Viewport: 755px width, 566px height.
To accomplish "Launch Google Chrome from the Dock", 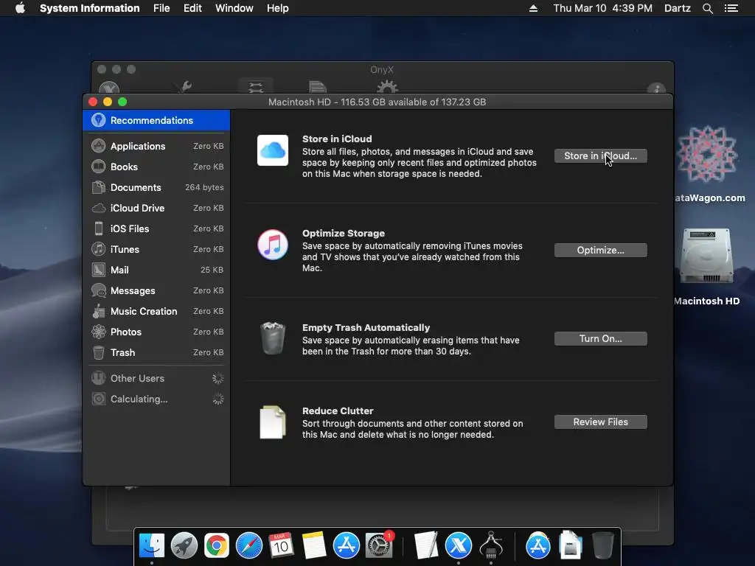I will point(217,546).
